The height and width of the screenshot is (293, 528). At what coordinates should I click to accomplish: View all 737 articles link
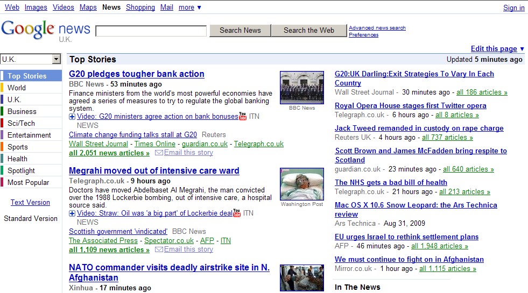tap(447, 137)
